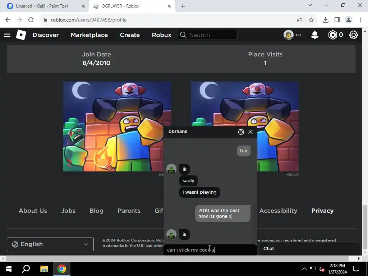The height and width of the screenshot is (276, 368).
Task: Click the 'i wasnt playing' chat message
Action: 199,192
